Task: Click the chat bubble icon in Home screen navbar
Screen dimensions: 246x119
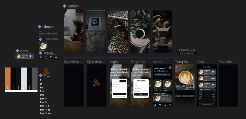Action: (x=170, y=105)
